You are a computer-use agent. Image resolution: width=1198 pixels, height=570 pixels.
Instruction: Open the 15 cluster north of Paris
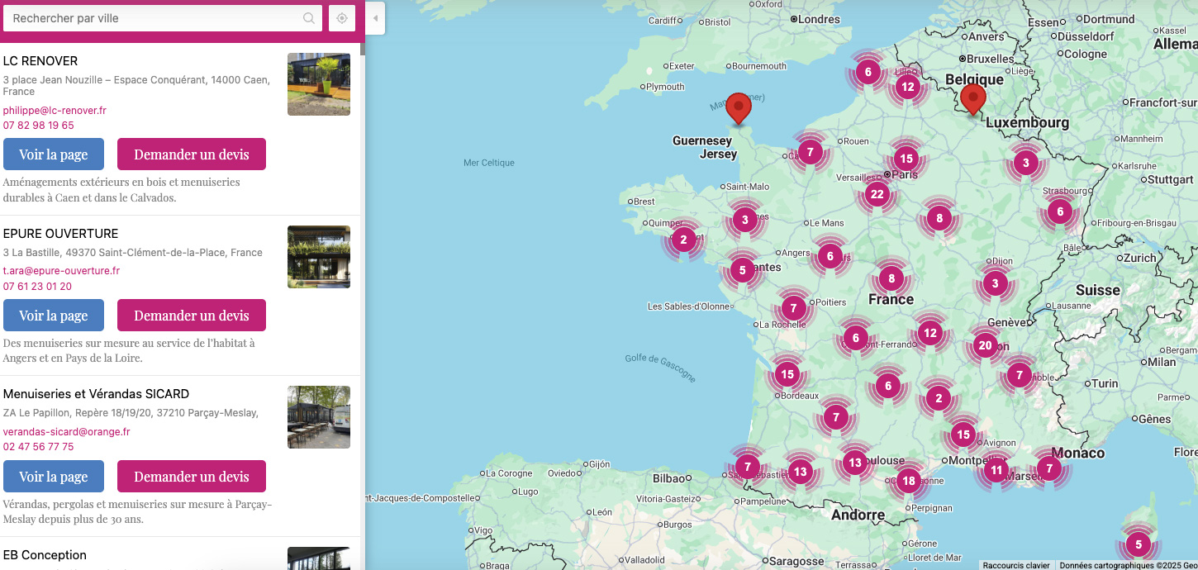click(x=906, y=159)
